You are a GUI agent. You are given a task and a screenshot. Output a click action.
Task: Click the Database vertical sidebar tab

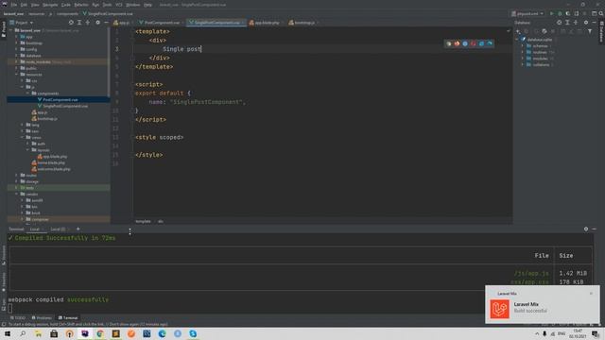[601, 32]
